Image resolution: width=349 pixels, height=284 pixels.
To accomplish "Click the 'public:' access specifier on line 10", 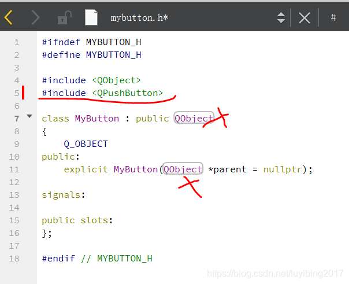I will (61, 157).
